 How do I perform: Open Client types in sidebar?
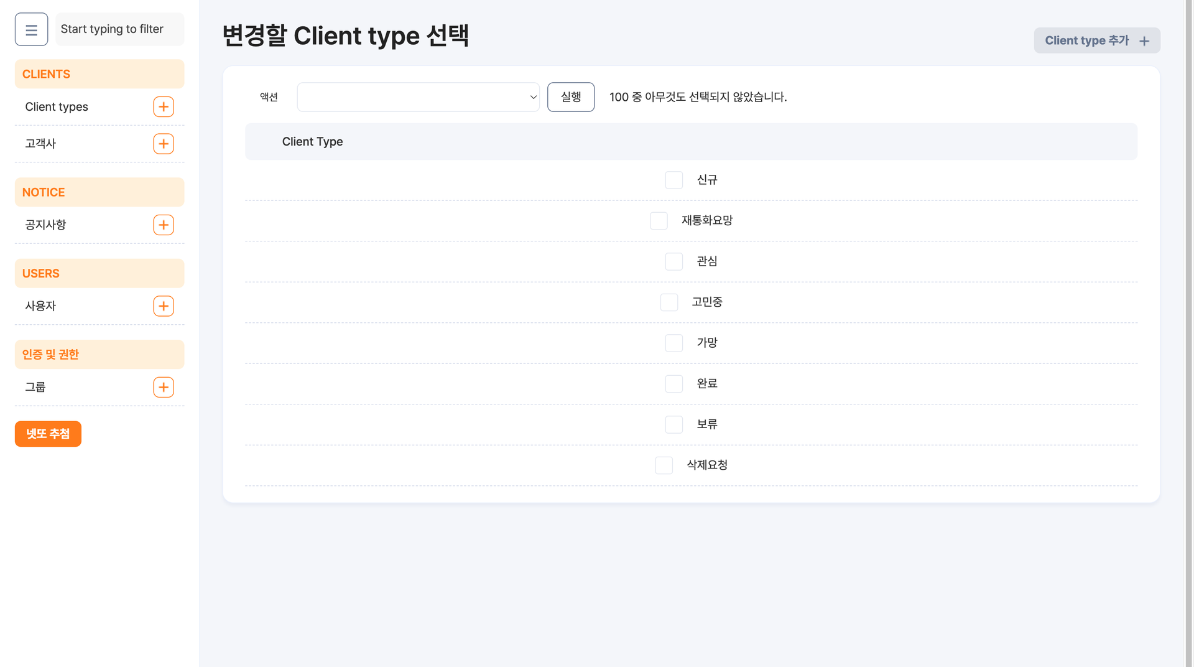point(57,107)
